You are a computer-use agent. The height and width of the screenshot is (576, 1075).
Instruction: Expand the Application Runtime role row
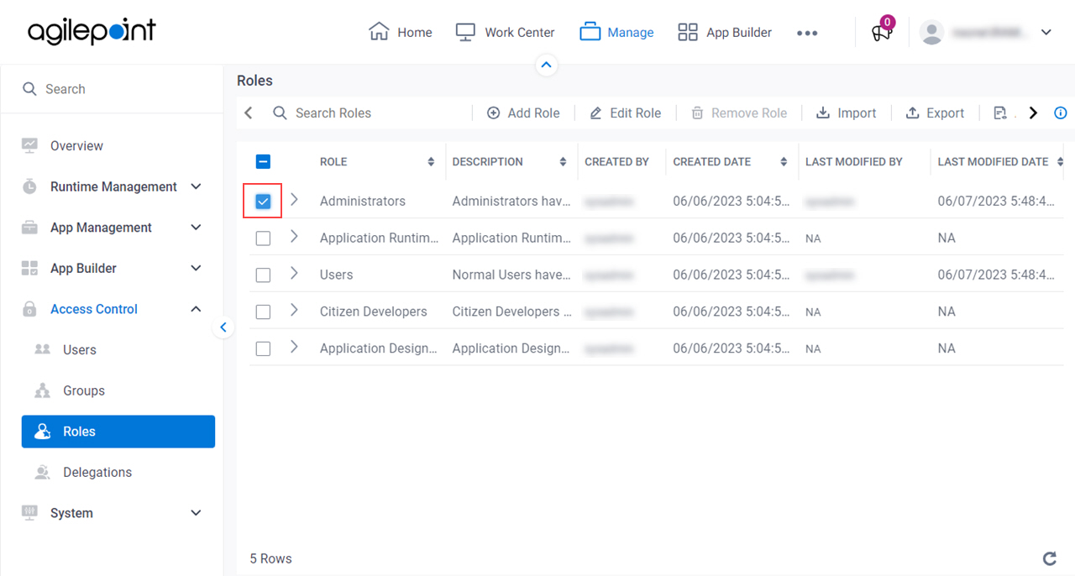click(294, 237)
